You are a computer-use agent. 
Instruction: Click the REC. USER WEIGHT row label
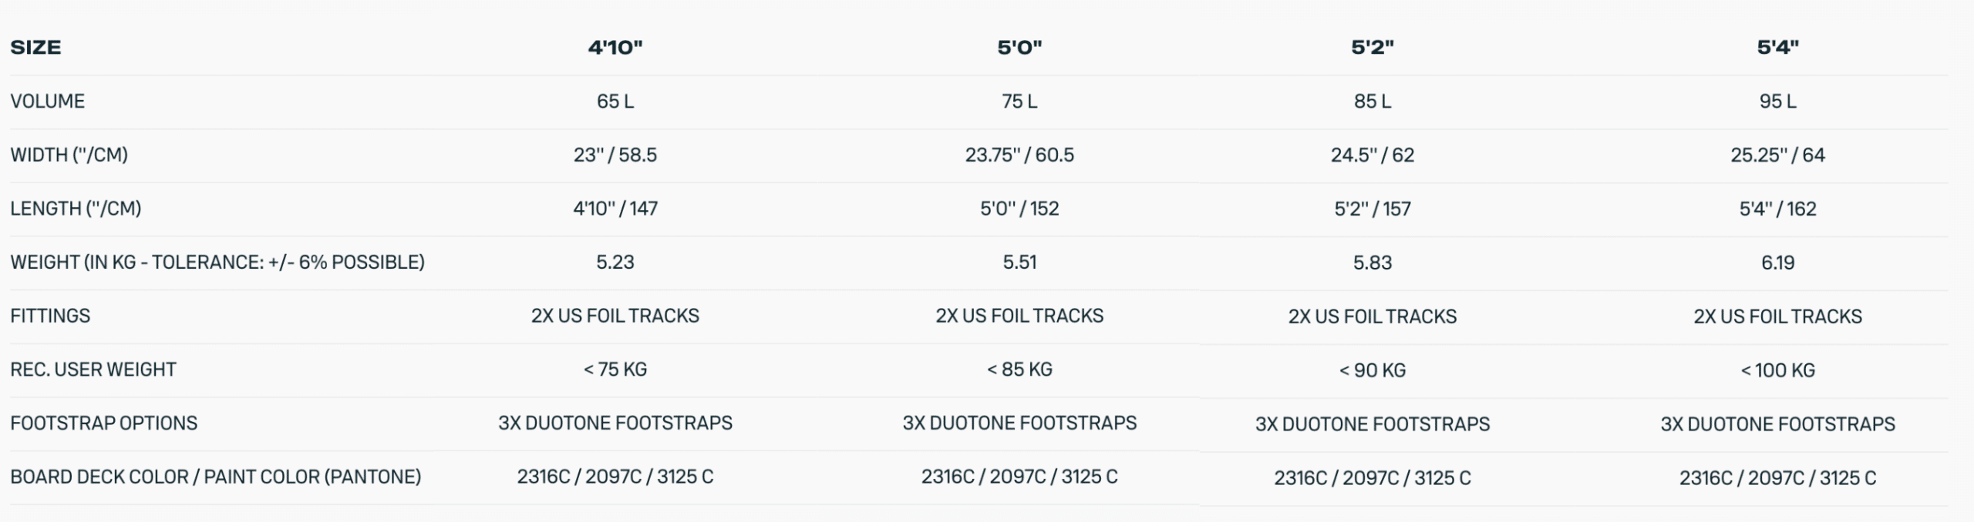[x=93, y=370]
